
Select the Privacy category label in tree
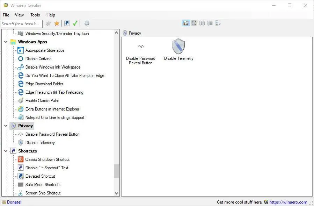[25, 126]
